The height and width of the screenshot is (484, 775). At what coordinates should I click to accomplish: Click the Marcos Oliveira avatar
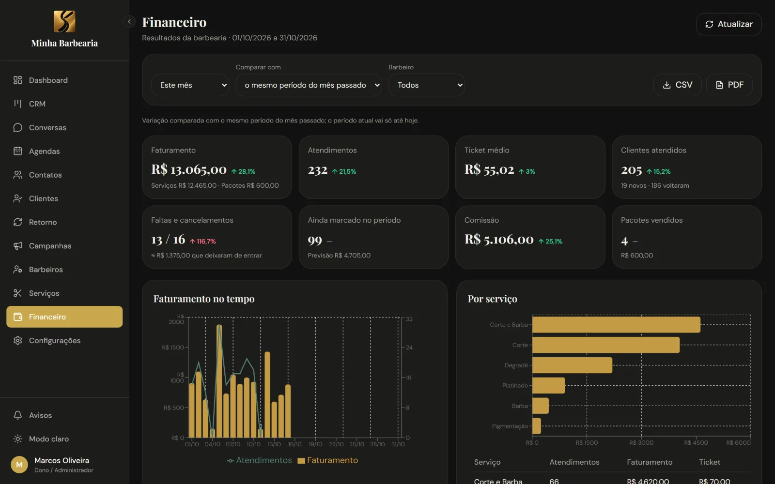click(19, 465)
